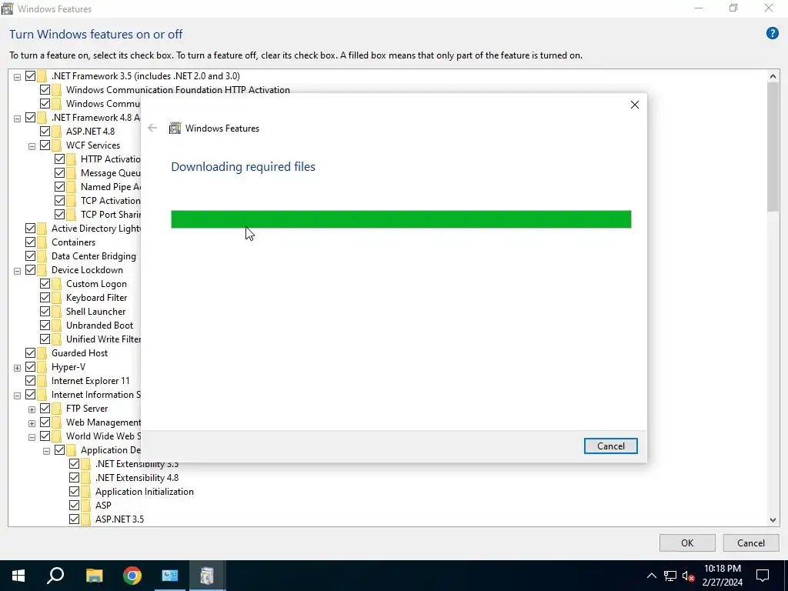Viewport: 788px width, 591px height.
Task: Open the notification center icon
Action: pos(763,576)
